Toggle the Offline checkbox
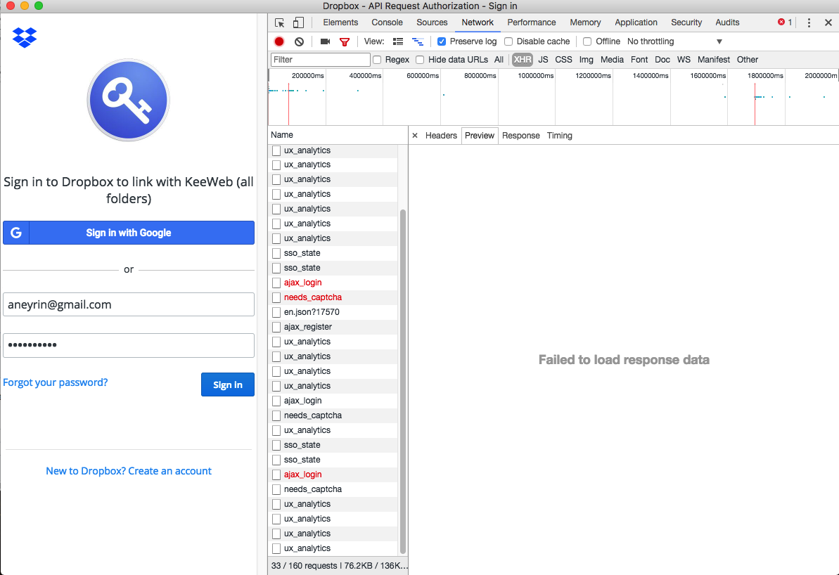 [x=587, y=41]
